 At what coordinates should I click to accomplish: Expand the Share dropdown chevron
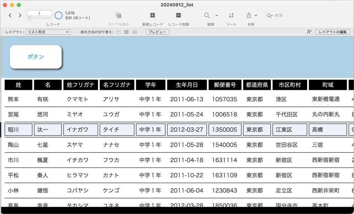coord(256,16)
